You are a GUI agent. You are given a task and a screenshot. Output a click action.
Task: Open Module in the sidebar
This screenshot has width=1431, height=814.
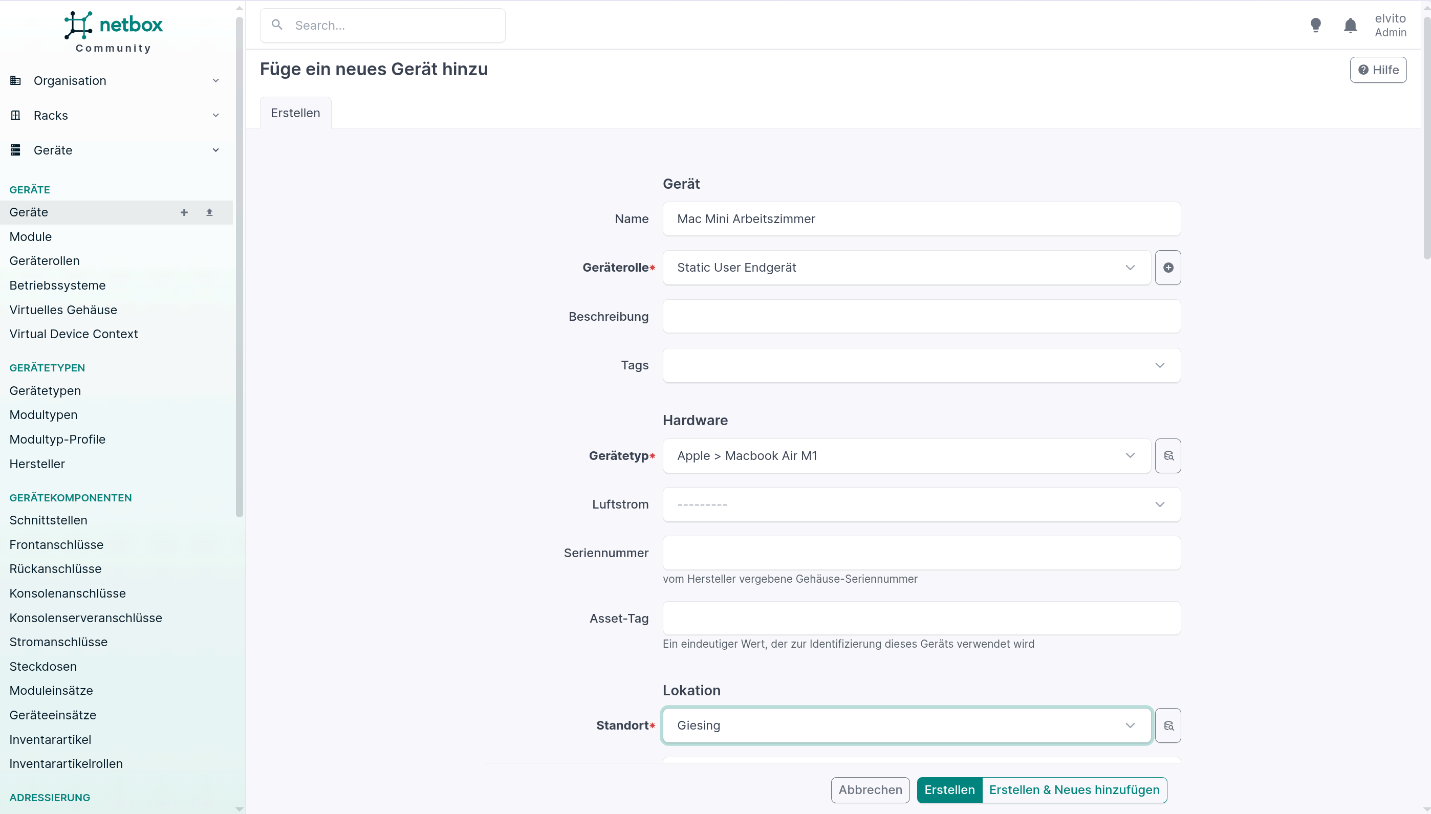(x=31, y=236)
